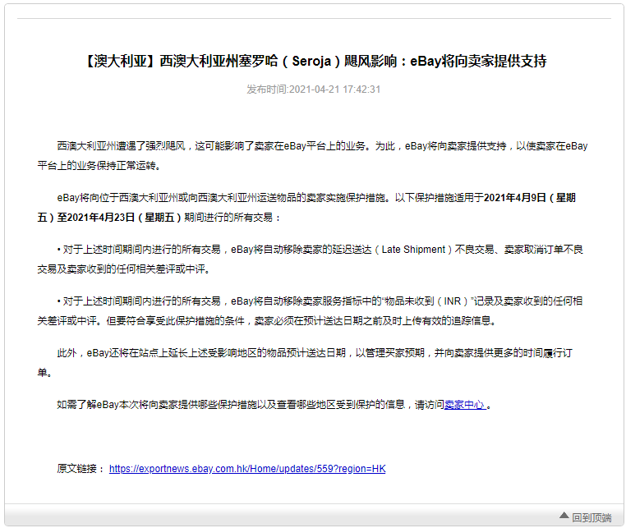Click the text Late Shipment in the first bullet

coord(413,250)
